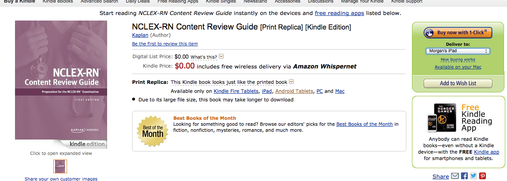Open the How buying works link
The image size is (507, 181).
[x=458, y=59]
